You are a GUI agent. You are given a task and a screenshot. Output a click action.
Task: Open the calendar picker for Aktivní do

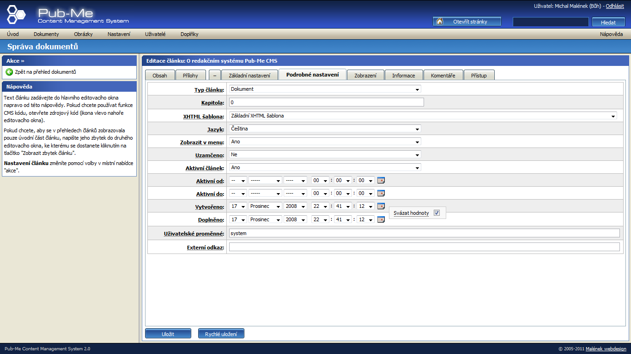[x=381, y=194]
